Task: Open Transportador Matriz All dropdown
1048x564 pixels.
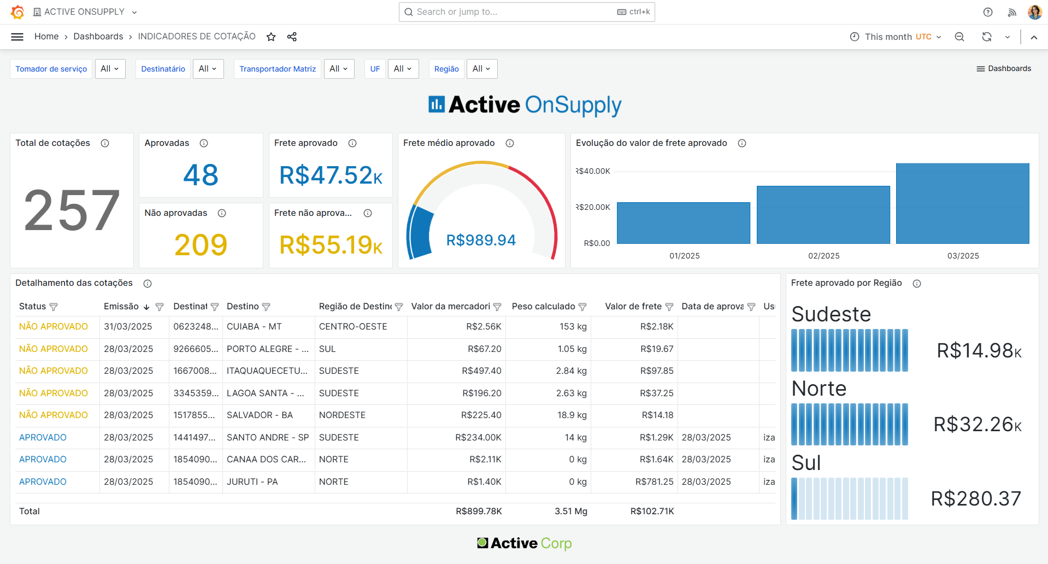Action: point(339,69)
